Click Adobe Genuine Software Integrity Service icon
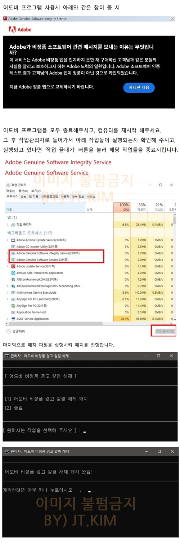The height and width of the screenshot is (543, 180). (13, 253)
